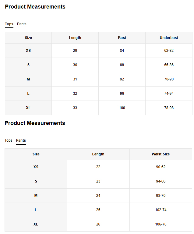Click bust value 100
Image resolution: width=194 pixels, height=234 pixels.
click(x=122, y=108)
